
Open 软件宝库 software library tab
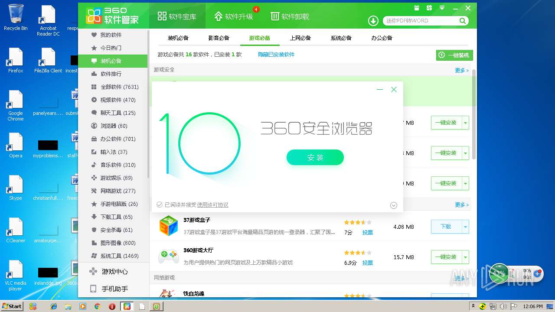(x=177, y=16)
